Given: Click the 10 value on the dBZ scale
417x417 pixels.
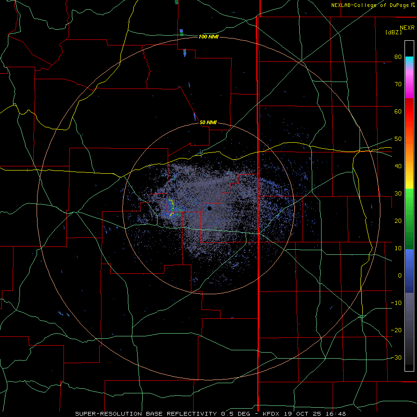Looking at the screenshot, I should click(398, 249).
